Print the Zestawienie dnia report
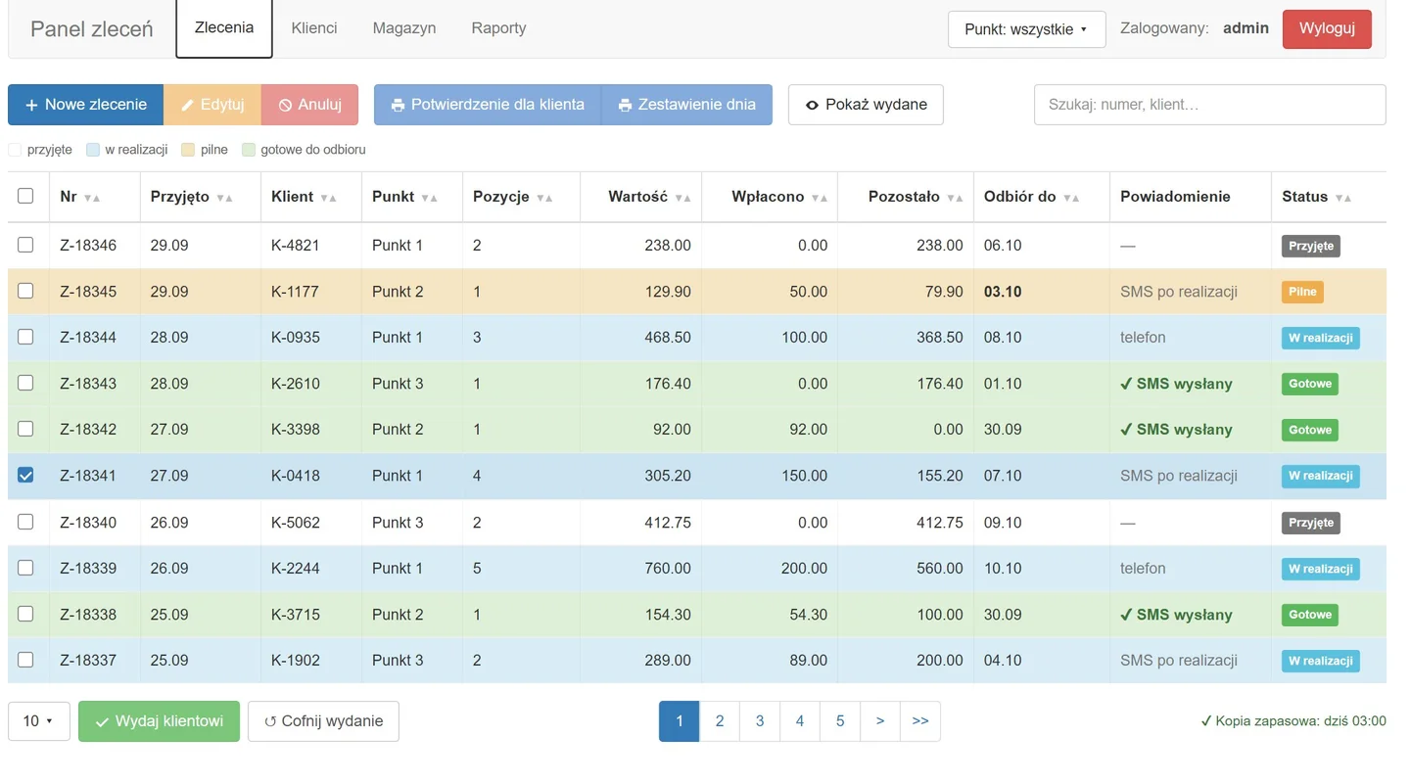Screen dimensions: 1410x783 point(686,105)
